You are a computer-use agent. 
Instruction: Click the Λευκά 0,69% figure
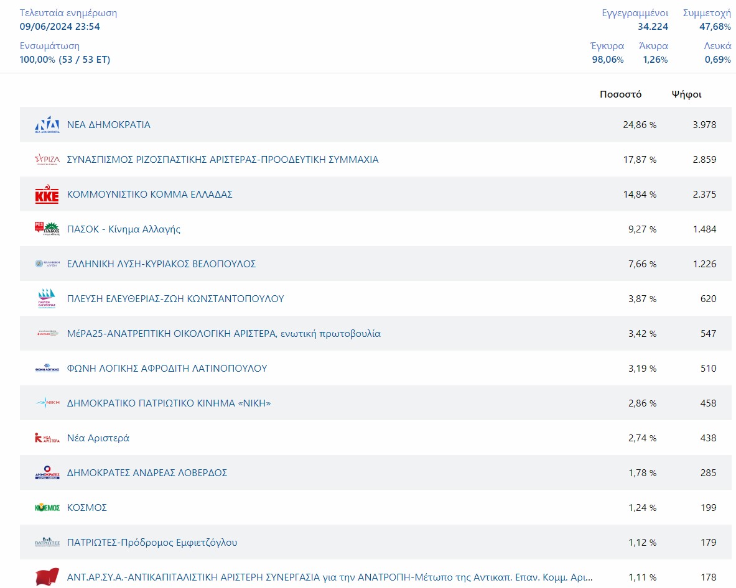718,60
